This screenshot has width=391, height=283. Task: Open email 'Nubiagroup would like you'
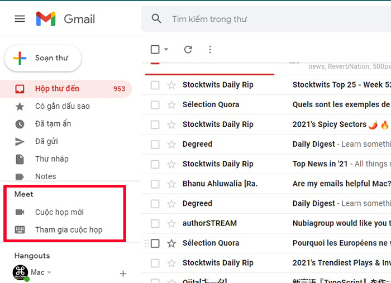click(x=342, y=223)
